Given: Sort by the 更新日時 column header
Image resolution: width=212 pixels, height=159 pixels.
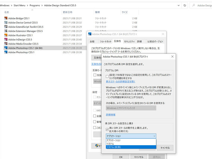Looking at the screenshot, I should point(68,12).
